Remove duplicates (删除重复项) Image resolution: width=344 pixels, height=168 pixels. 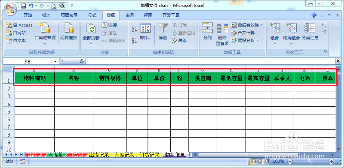click(x=222, y=34)
